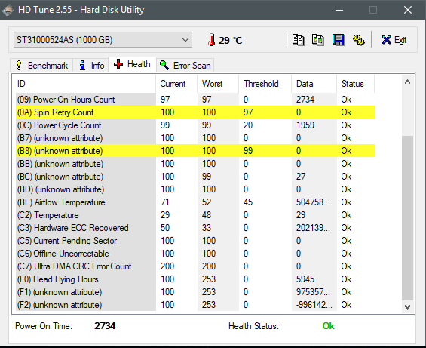The width and height of the screenshot is (426, 348).
Task: Select the Ultra DMA CRC Error Count row
Action: [x=195, y=266]
